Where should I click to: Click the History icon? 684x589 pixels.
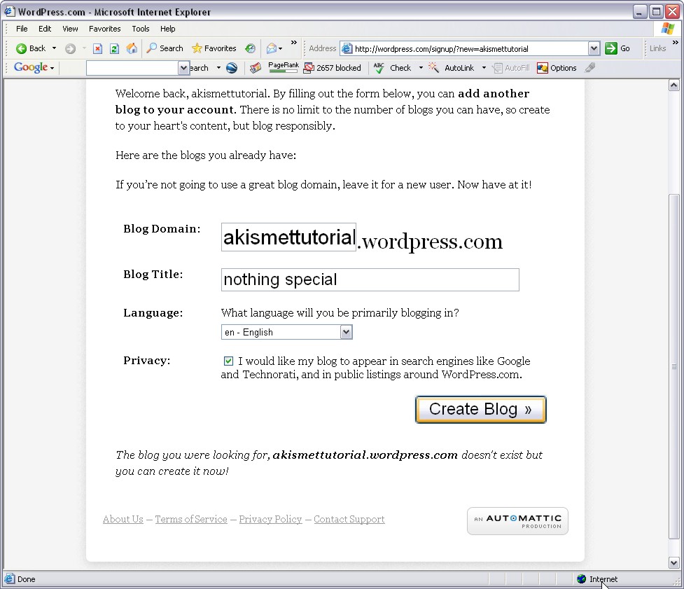coord(250,48)
